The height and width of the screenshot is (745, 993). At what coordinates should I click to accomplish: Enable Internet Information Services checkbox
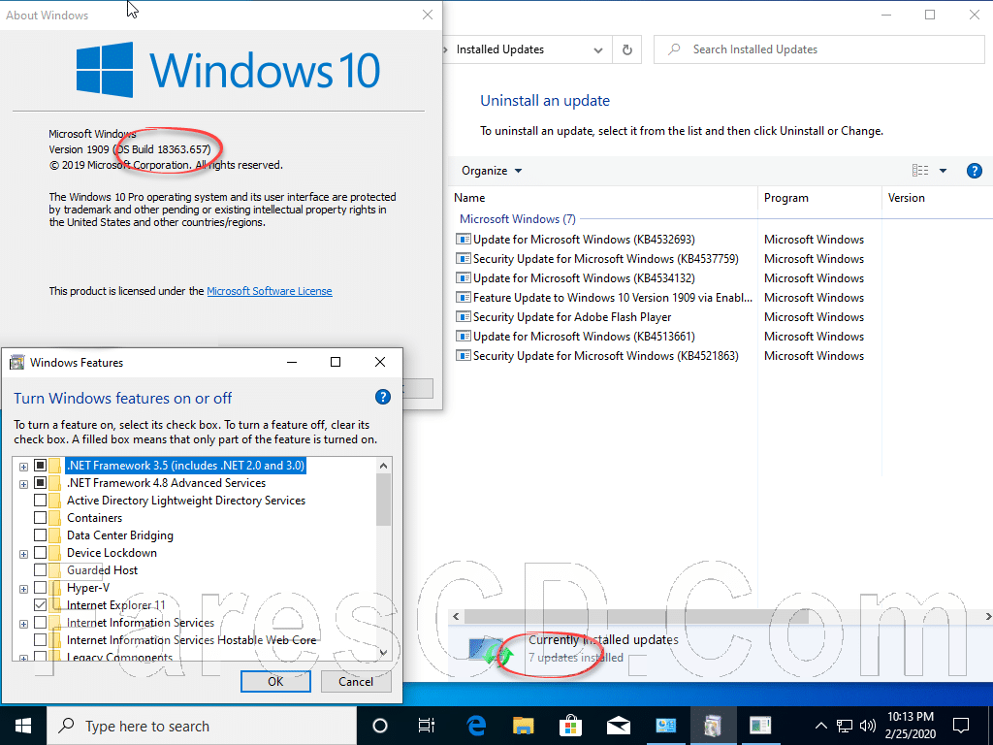coord(41,623)
